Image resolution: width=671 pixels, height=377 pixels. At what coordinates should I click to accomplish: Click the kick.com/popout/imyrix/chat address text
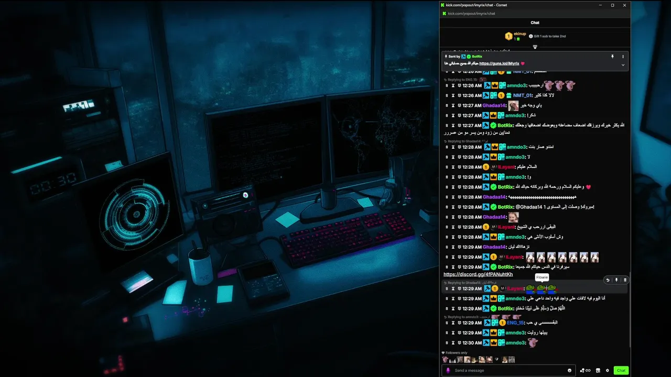[472, 14]
